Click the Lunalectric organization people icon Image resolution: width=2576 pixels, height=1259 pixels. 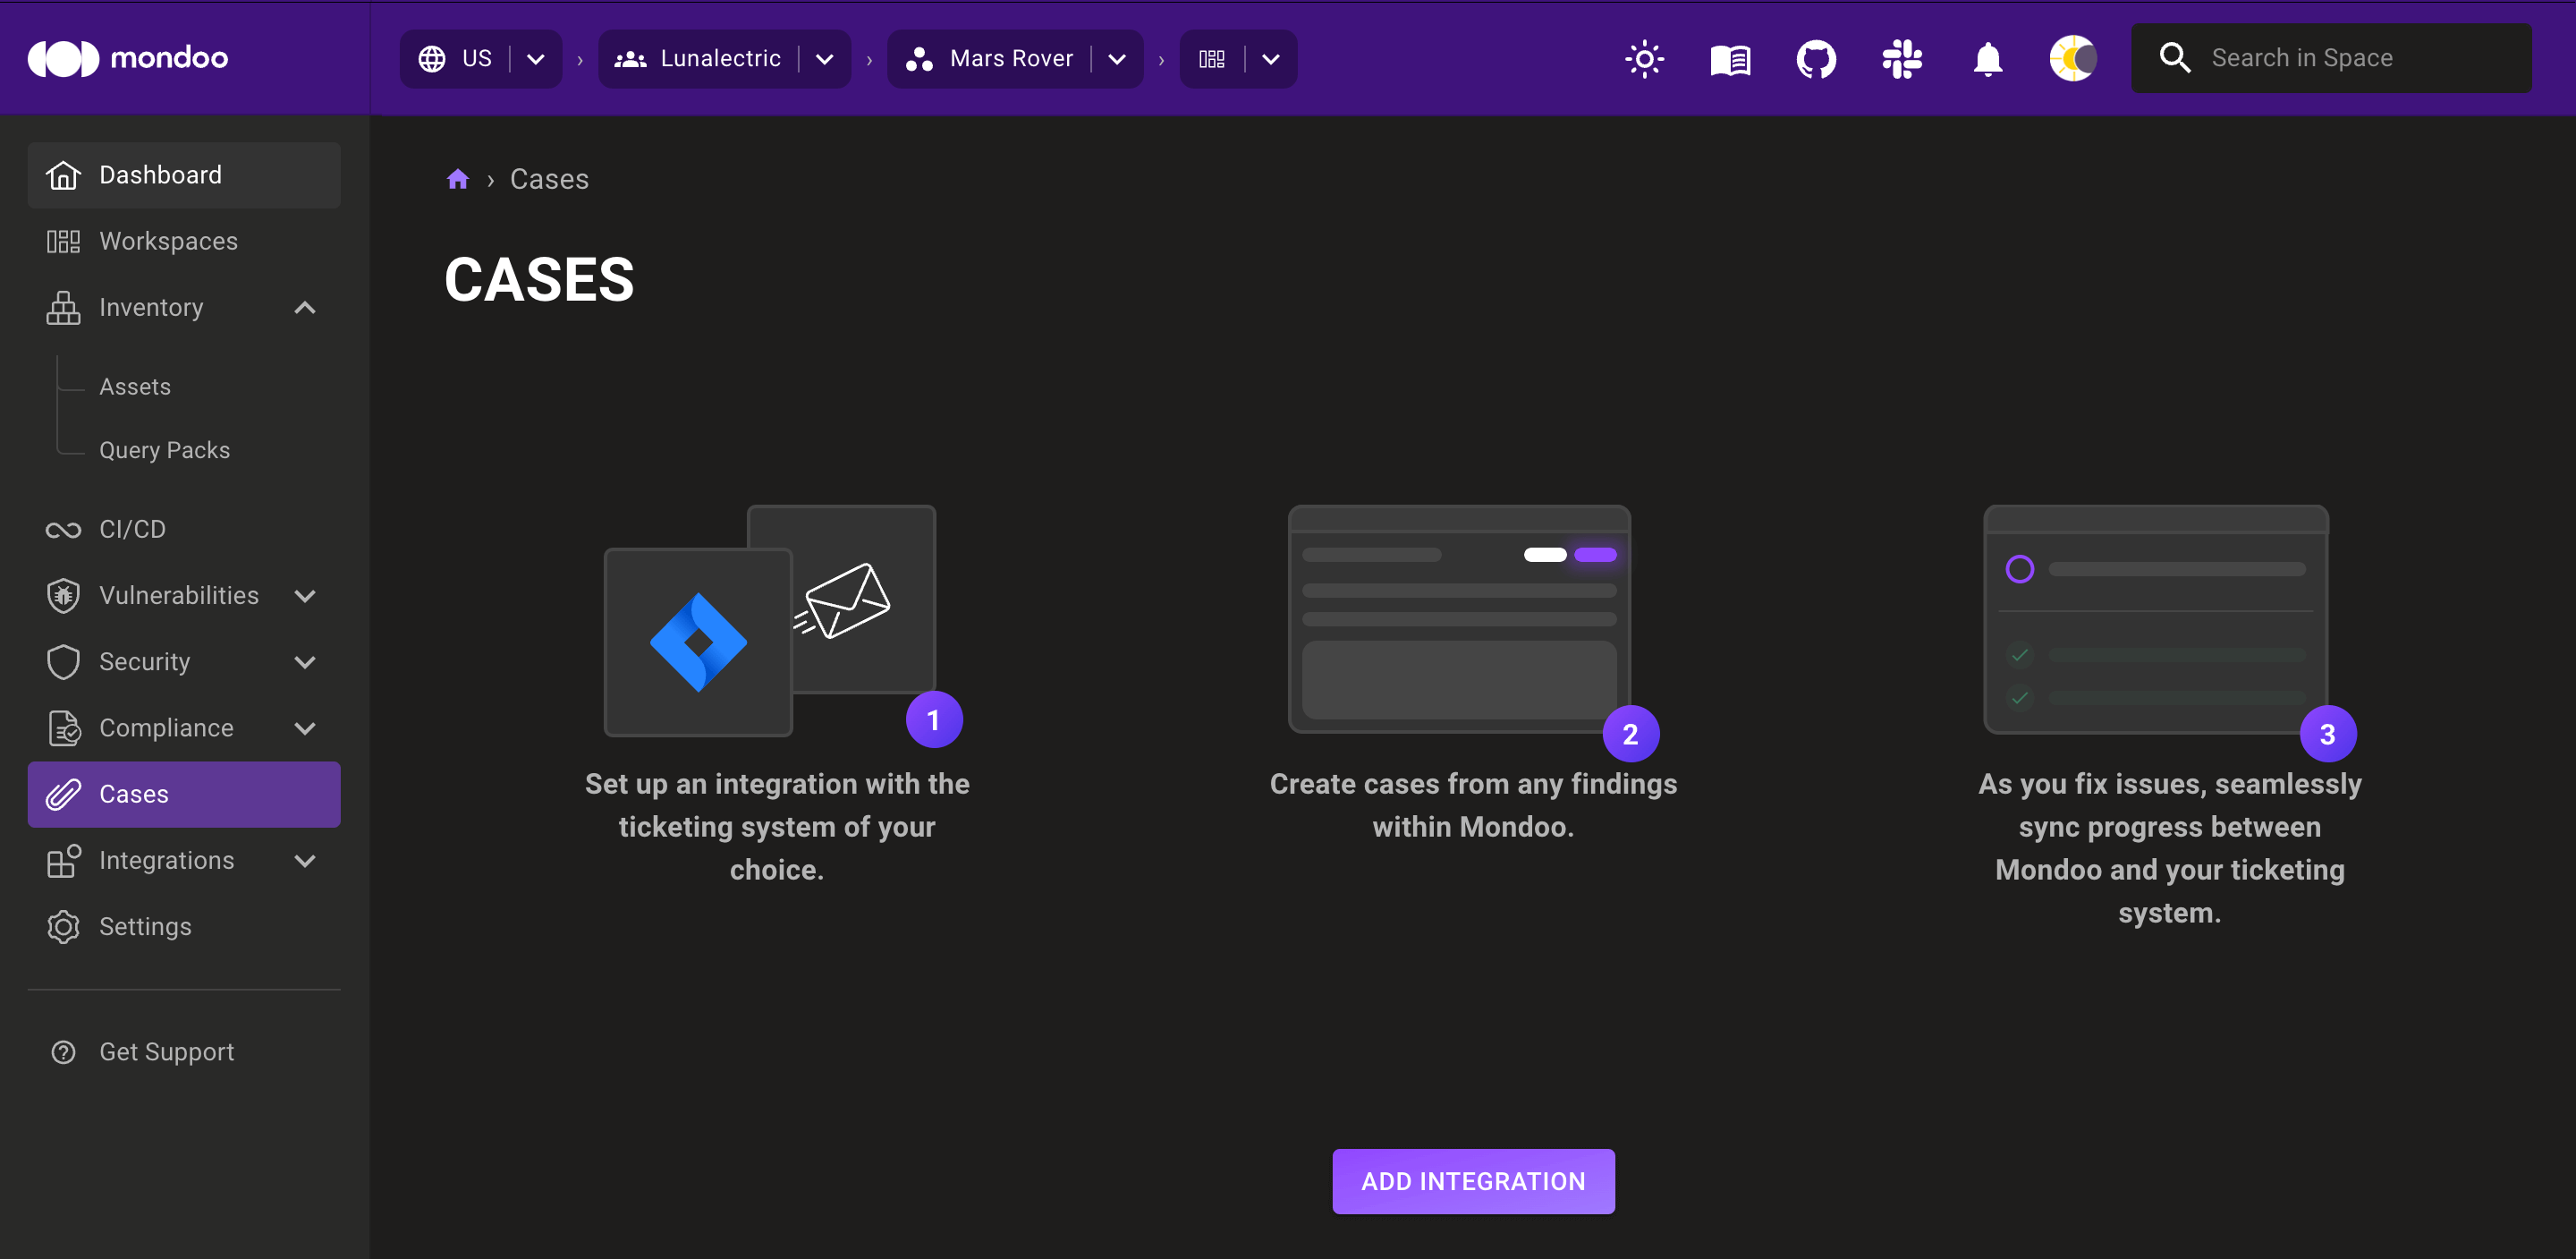[x=630, y=59]
